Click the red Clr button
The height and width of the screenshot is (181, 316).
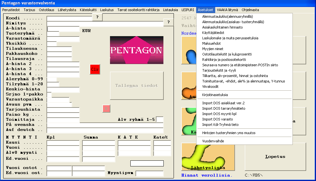click(x=95, y=69)
